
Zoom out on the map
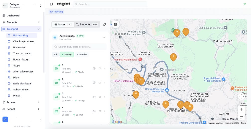click(242, 116)
